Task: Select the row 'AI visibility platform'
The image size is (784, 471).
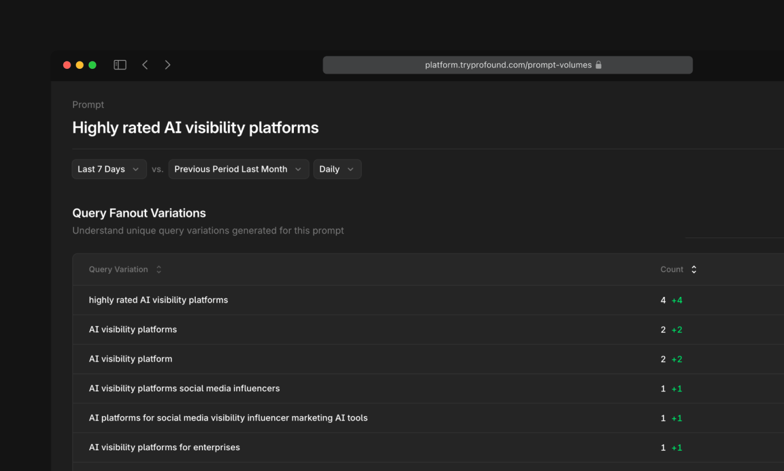Action: coord(428,359)
